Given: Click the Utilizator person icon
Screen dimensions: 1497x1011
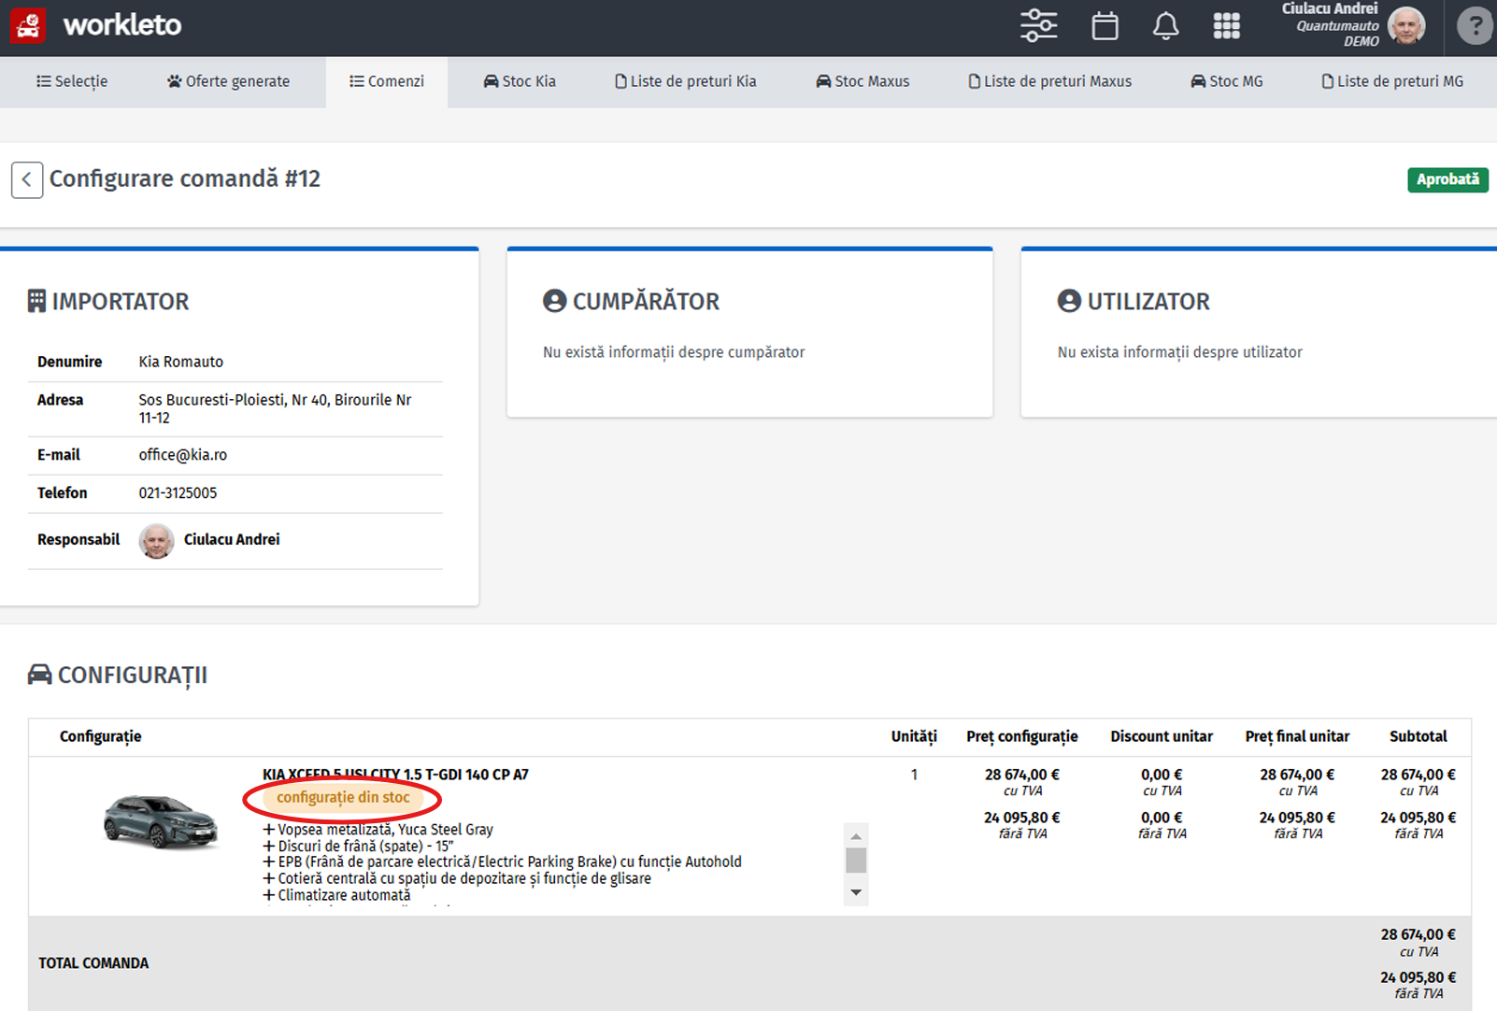Looking at the screenshot, I should (x=1069, y=301).
